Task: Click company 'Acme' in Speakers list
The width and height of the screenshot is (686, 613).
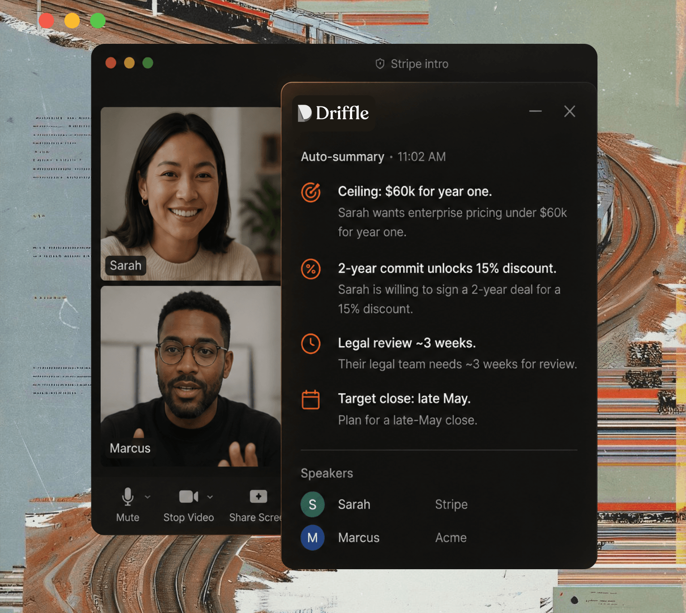Action: tap(451, 537)
